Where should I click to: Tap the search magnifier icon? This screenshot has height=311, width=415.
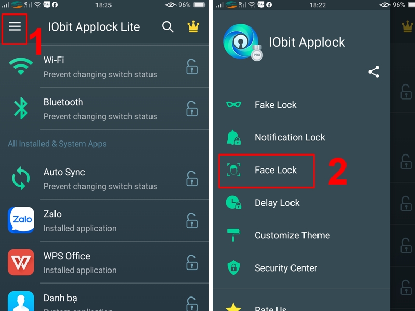click(x=168, y=27)
